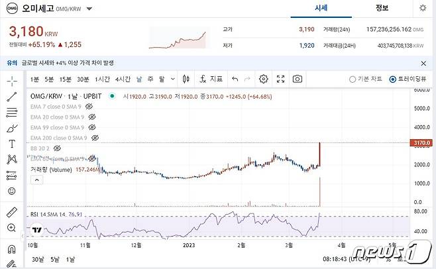Open the horizontal lines and Fibonacci tool

coord(12,112)
